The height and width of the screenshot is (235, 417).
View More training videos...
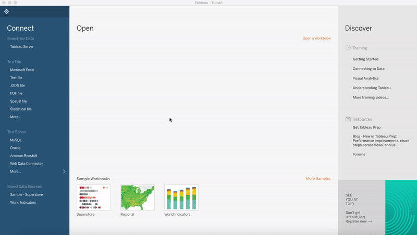pyautogui.click(x=371, y=97)
